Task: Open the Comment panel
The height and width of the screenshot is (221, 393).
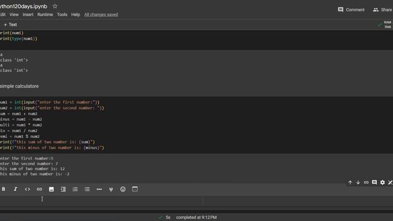Action: [x=351, y=10]
